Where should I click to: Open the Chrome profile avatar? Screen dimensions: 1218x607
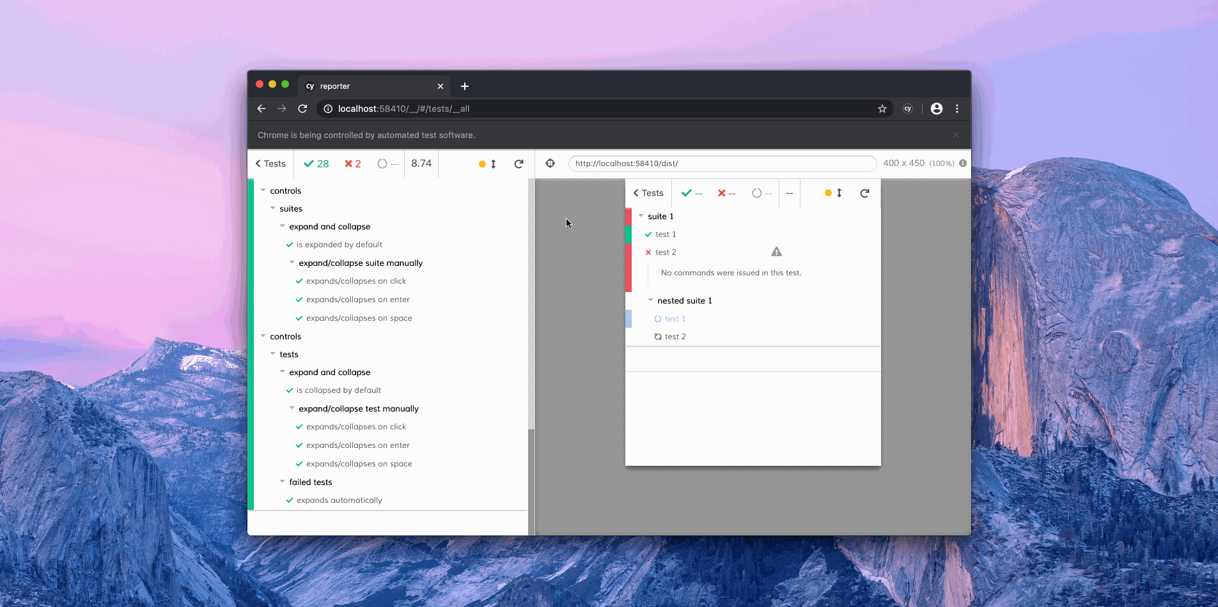[x=937, y=109]
